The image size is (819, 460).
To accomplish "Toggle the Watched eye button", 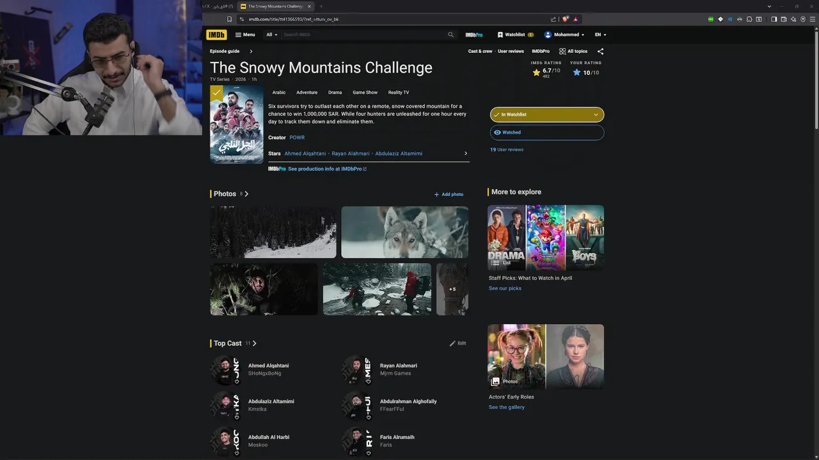I will [x=547, y=132].
